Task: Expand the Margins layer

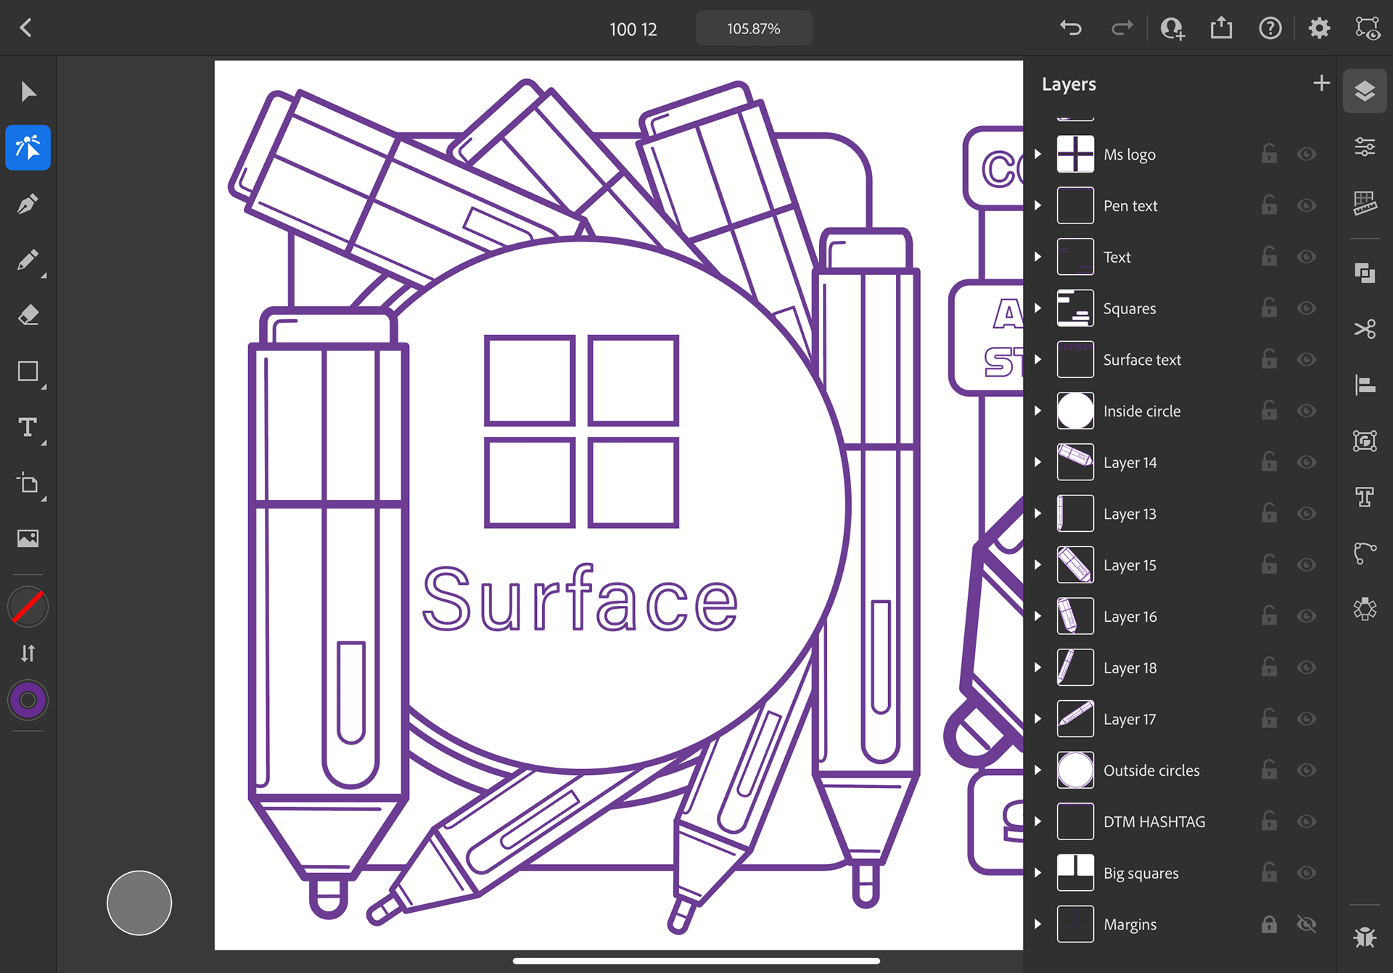Action: click(x=1038, y=924)
